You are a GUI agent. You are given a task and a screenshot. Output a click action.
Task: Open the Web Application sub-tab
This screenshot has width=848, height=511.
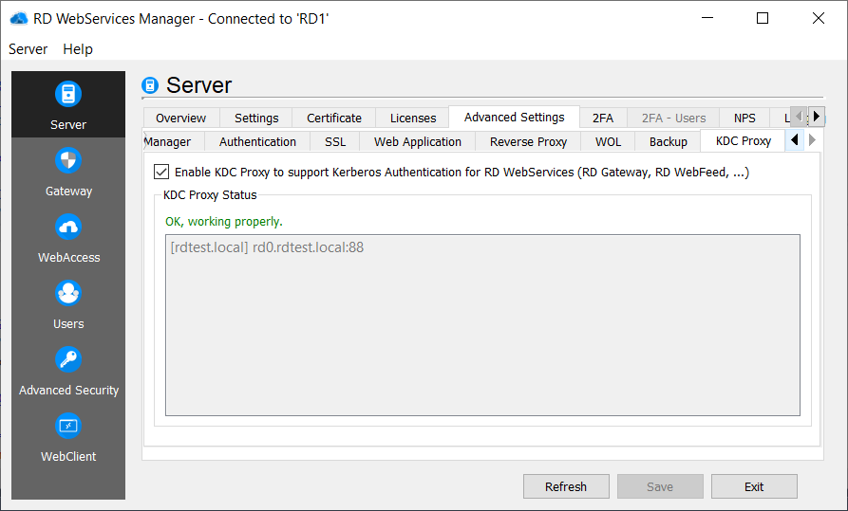[x=418, y=141]
